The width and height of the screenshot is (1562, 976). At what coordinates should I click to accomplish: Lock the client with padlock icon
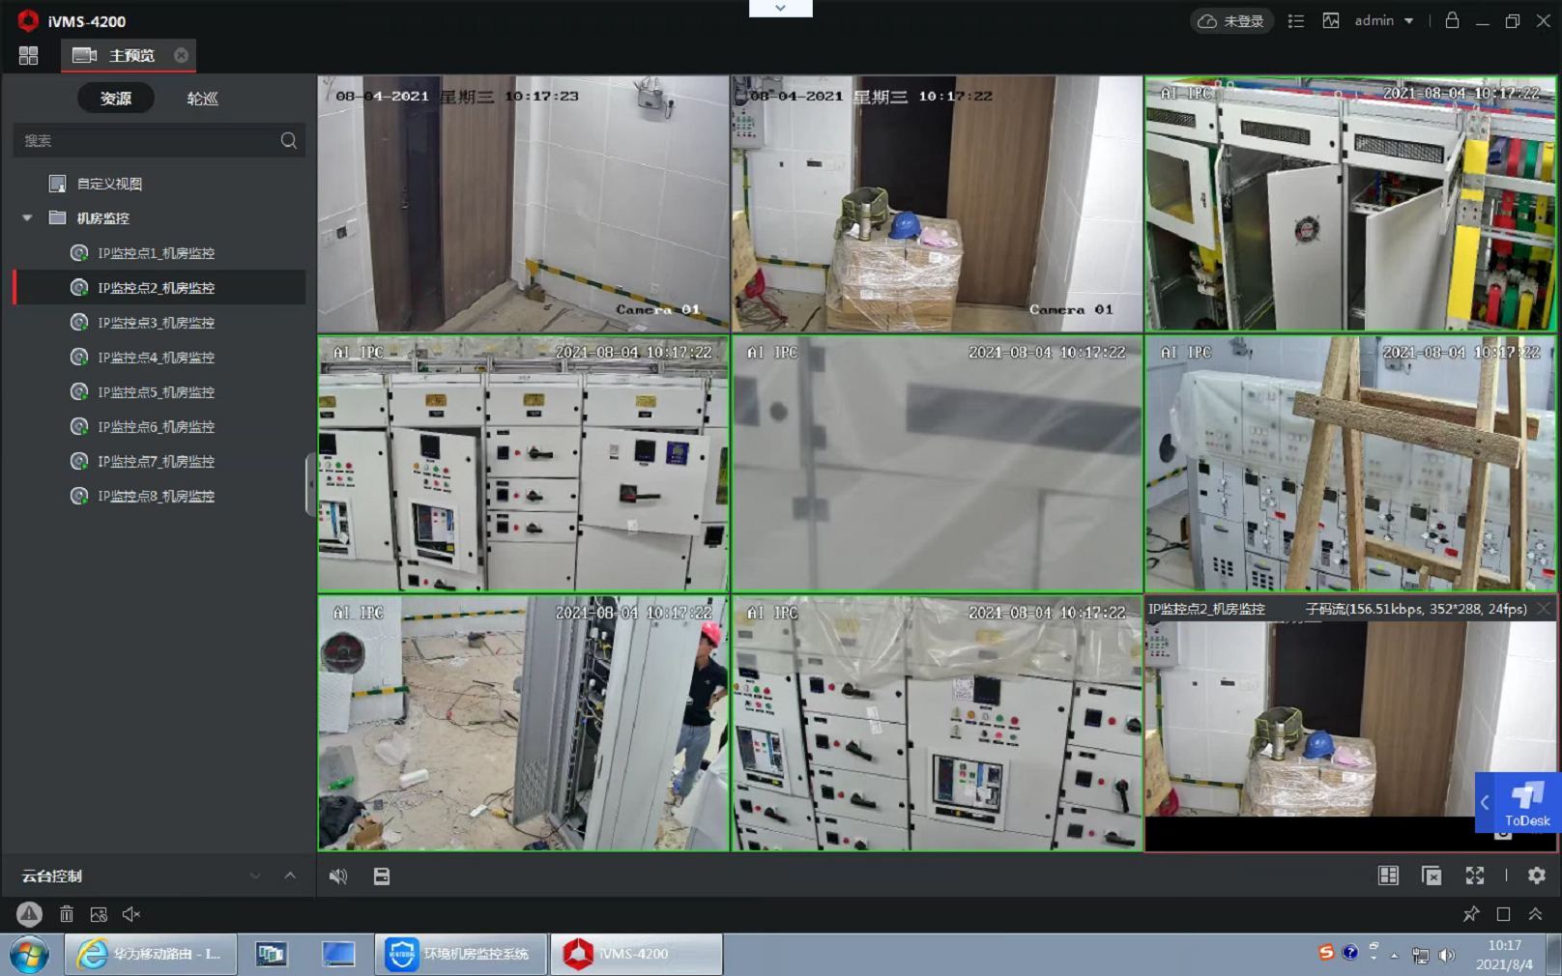(1452, 20)
